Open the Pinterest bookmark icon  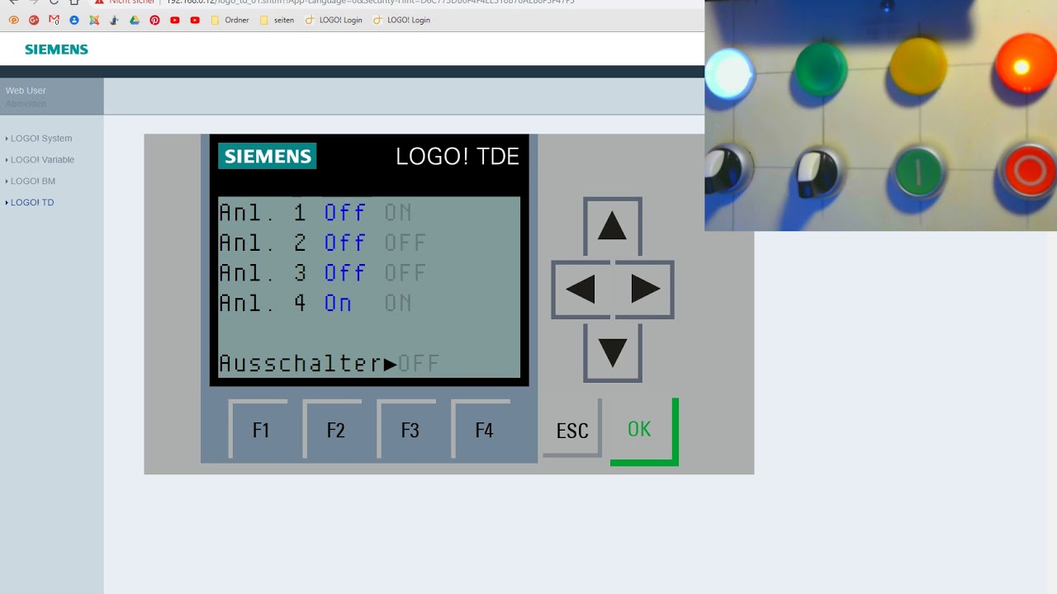(x=154, y=20)
